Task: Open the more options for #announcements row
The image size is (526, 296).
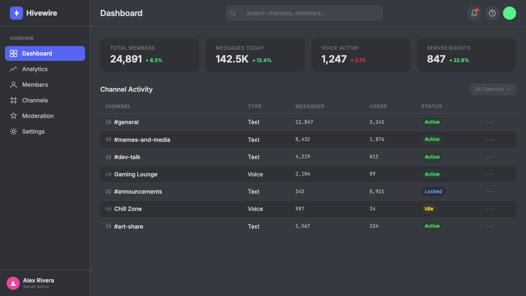Action: click(x=489, y=192)
